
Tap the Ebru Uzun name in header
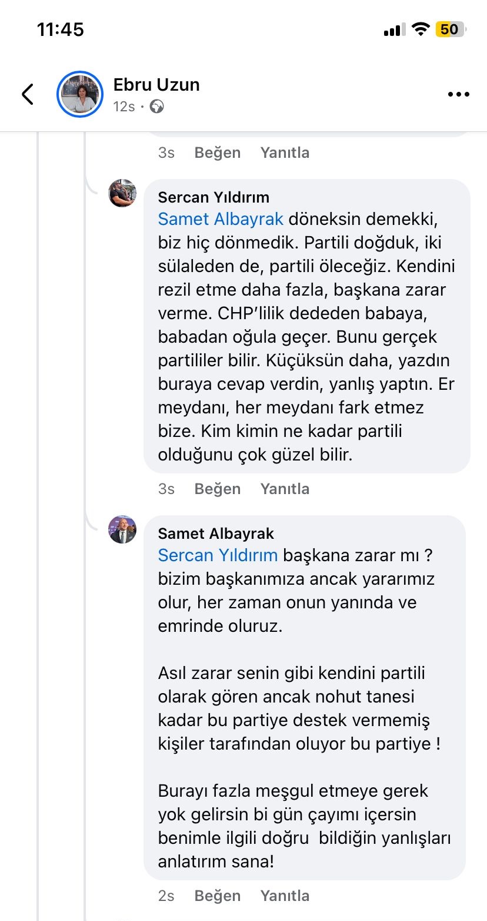tap(156, 85)
